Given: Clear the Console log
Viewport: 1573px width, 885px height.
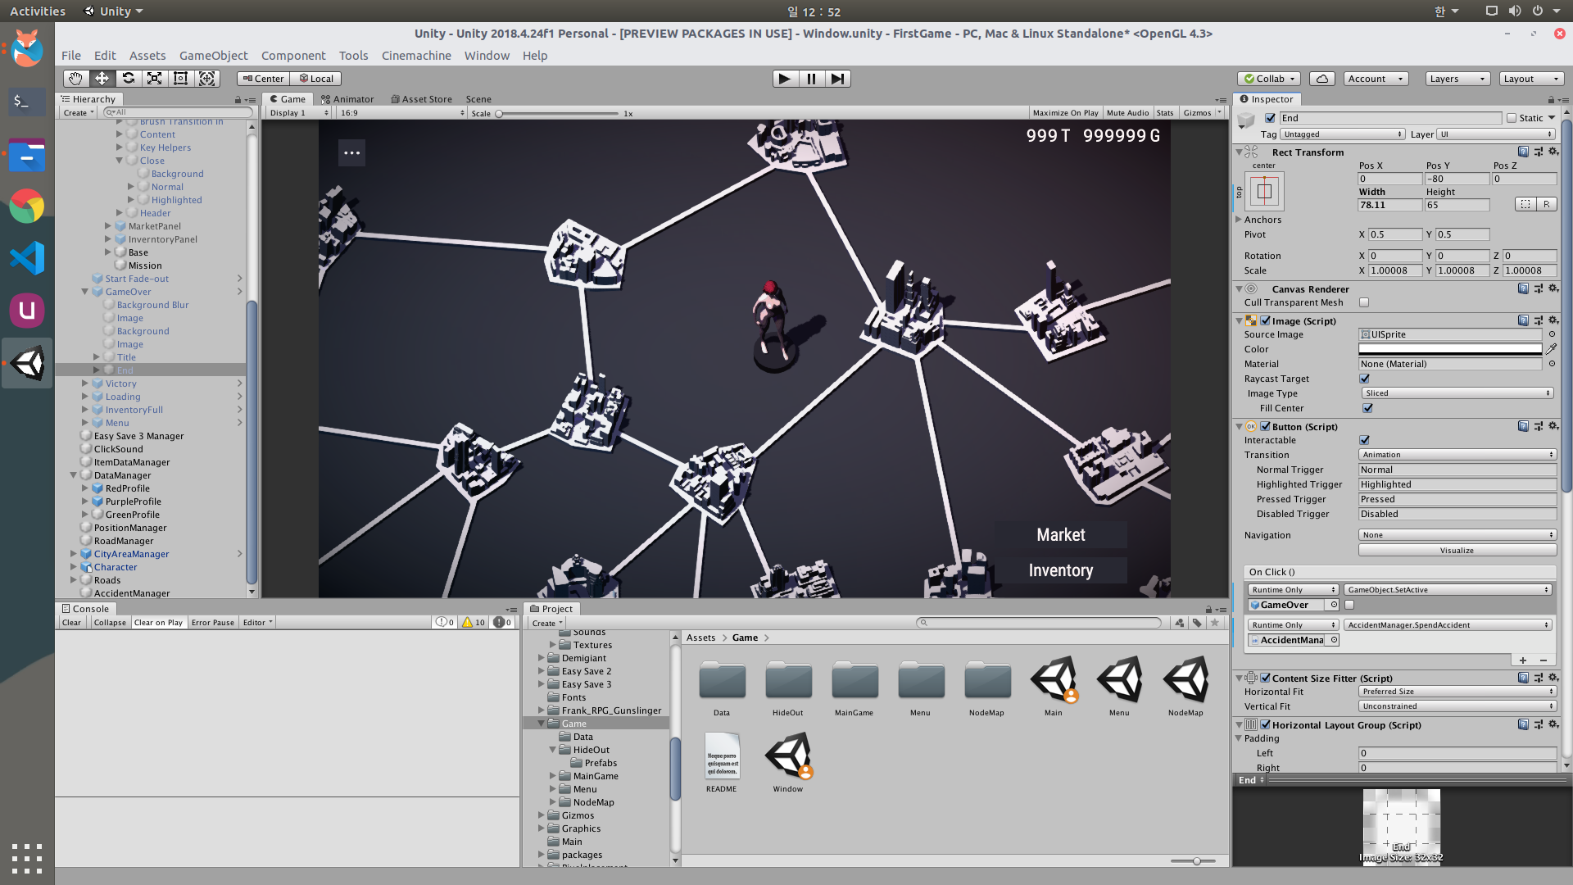Looking at the screenshot, I should pos(71,623).
